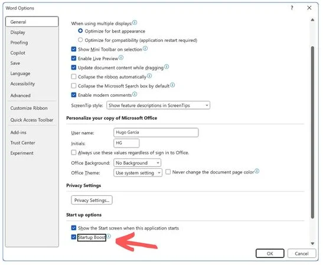Screen dimensions: 323x265
Task: Enable Collapse the ribbon automatically checkbox
Action: coord(74,77)
